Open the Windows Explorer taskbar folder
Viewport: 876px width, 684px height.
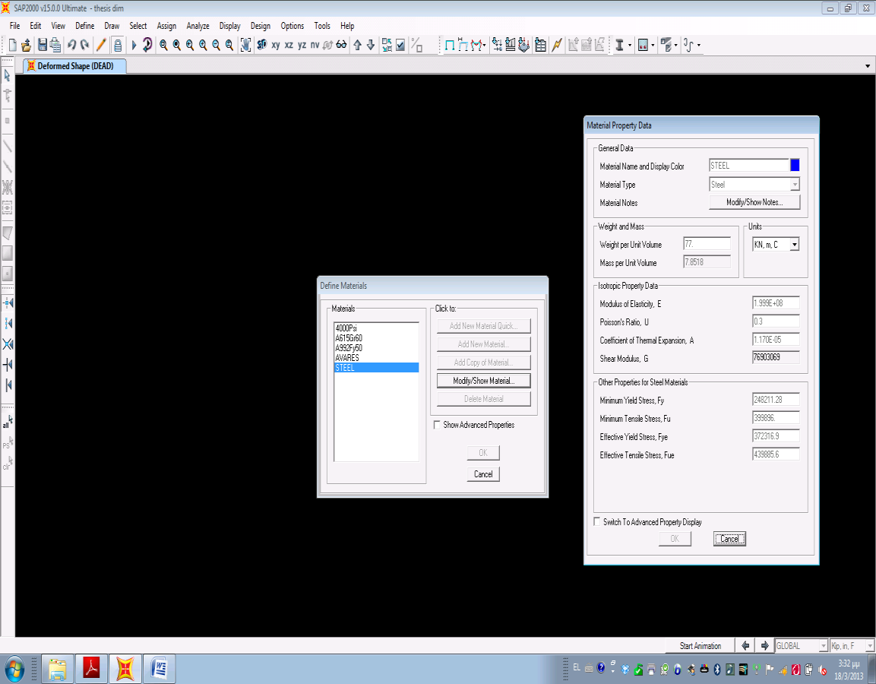(57, 669)
